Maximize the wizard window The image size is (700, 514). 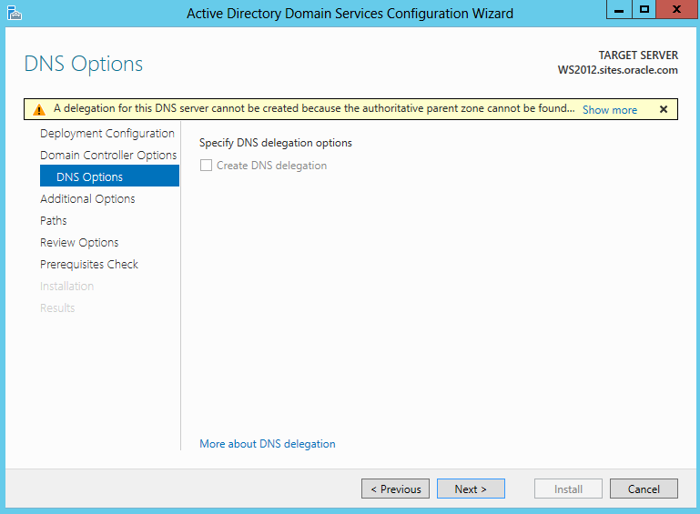[644, 9]
